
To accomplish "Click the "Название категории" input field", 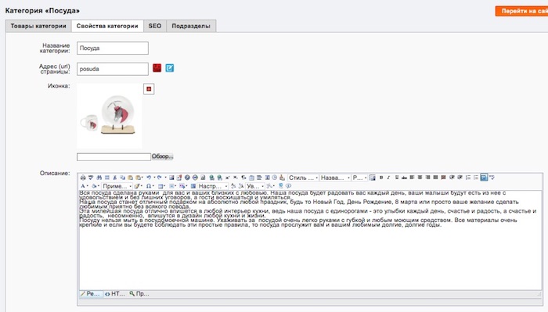I will (x=113, y=48).
